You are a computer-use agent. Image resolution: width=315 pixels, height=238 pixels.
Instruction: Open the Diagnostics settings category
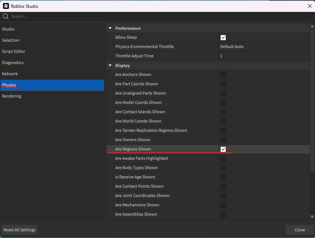click(x=52, y=63)
